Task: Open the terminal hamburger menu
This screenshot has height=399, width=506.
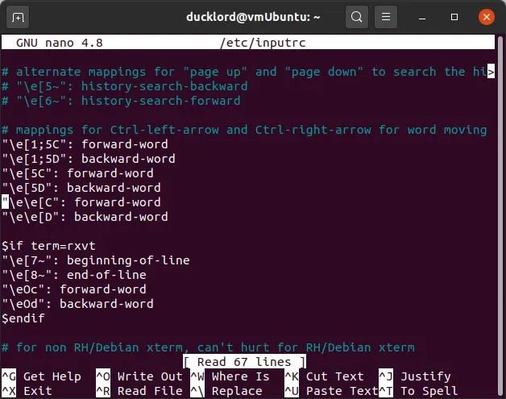Action: [386, 17]
